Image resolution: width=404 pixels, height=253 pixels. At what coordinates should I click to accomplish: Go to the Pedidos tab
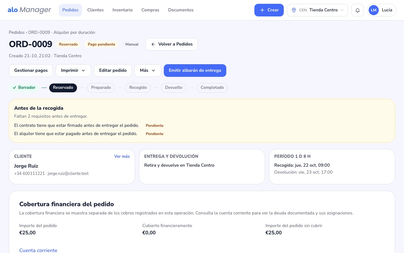[x=70, y=10]
